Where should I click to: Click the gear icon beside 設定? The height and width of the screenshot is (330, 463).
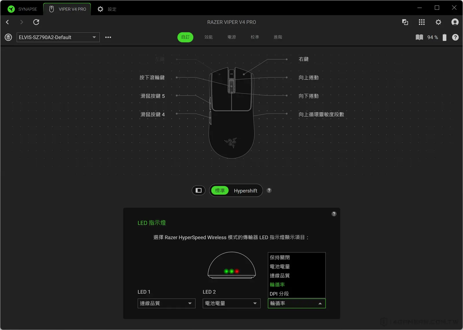(100, 9)
